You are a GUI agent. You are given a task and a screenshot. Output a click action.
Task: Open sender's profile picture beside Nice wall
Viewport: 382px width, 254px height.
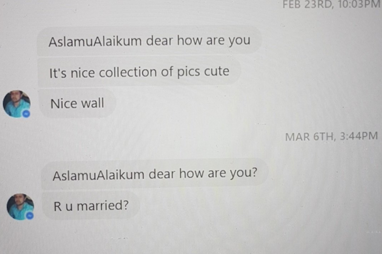(16, 104)
